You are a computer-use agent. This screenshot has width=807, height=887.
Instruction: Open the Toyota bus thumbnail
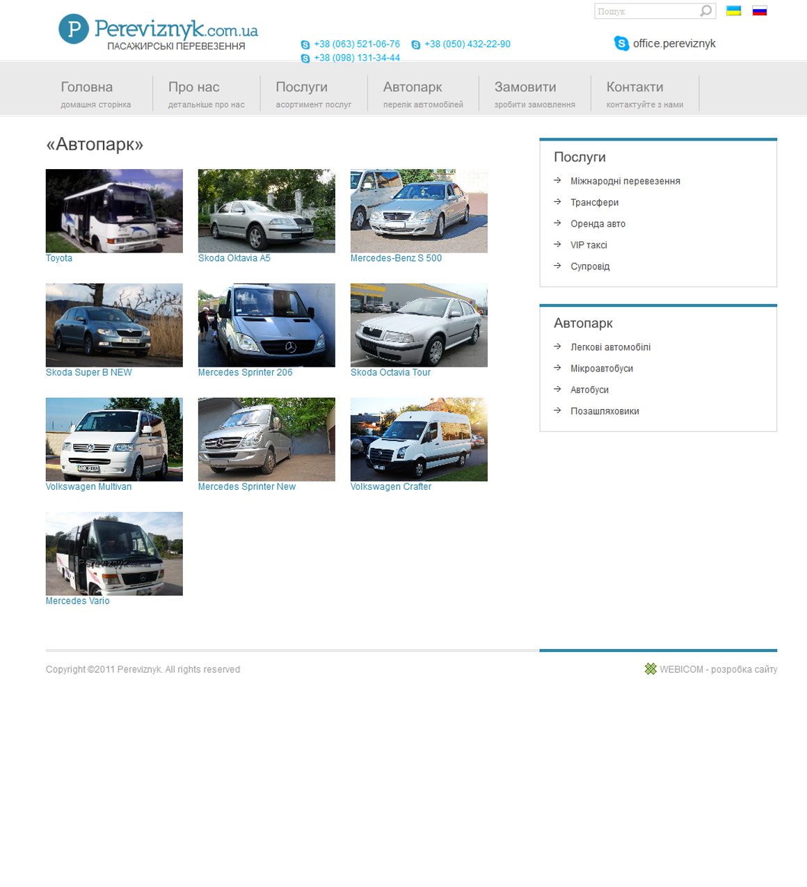[114, 211]
